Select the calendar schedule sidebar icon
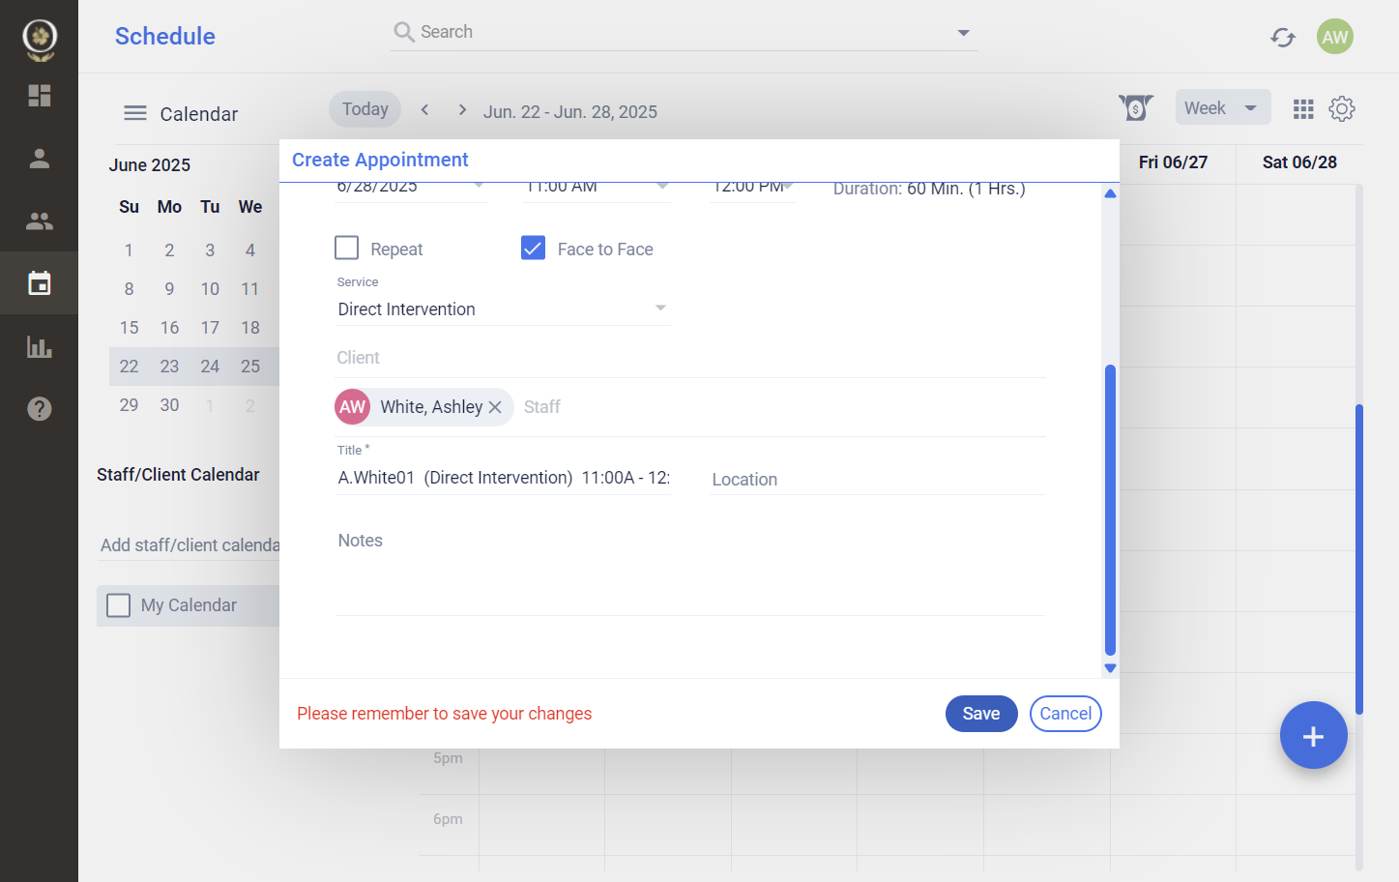 pyautogui.click(x=40, y=283)
